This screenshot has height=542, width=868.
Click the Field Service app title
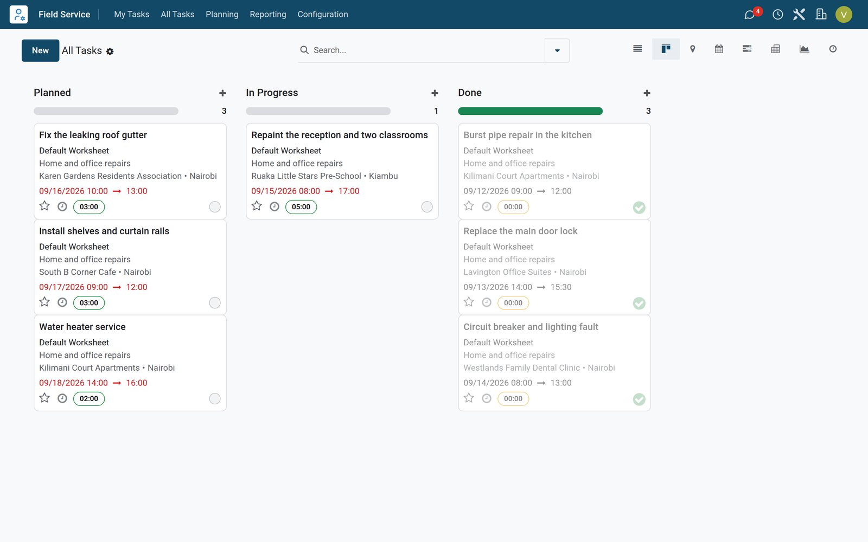(x=64, y=14)
